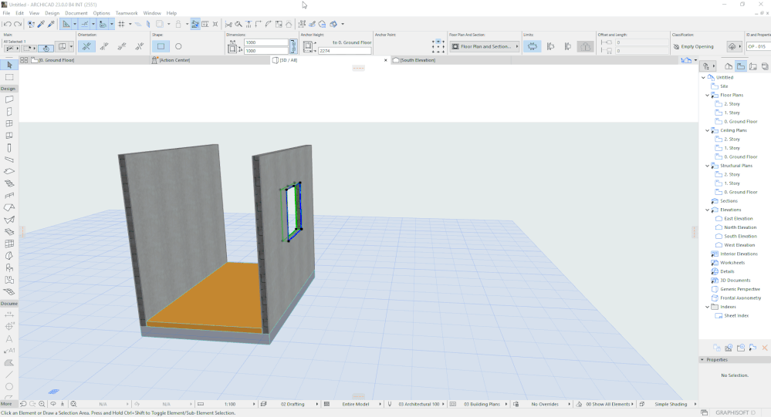Click the Redo icon in the toolbar
Screen dimensions: 771x417
pos(17,24)
